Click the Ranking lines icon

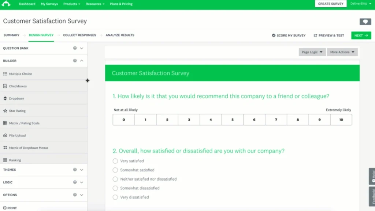5,160
